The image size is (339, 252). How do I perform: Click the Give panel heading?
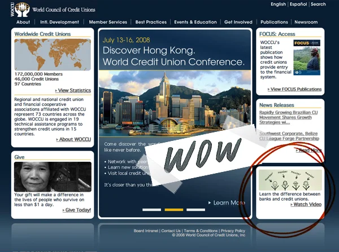click(x=19, y=157)
